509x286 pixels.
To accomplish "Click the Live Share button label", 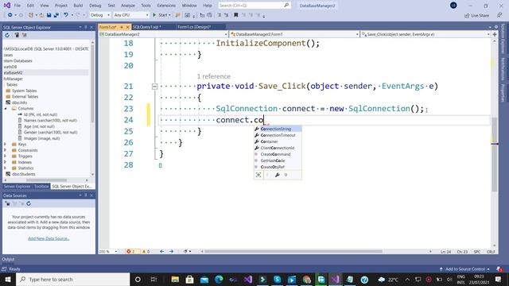I will [480, 15].
